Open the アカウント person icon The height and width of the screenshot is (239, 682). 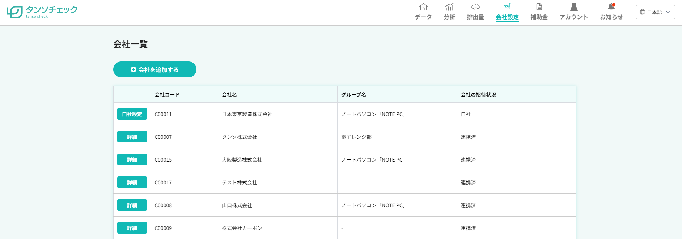574,7
